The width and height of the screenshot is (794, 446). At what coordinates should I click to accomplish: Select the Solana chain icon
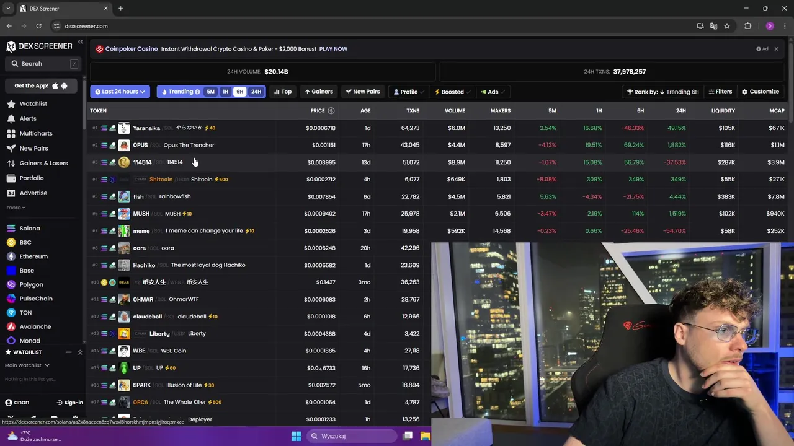(x=11, y=228)
